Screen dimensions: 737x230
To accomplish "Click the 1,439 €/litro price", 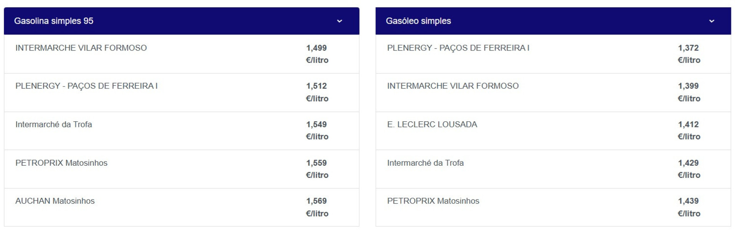I will (689, 207).
